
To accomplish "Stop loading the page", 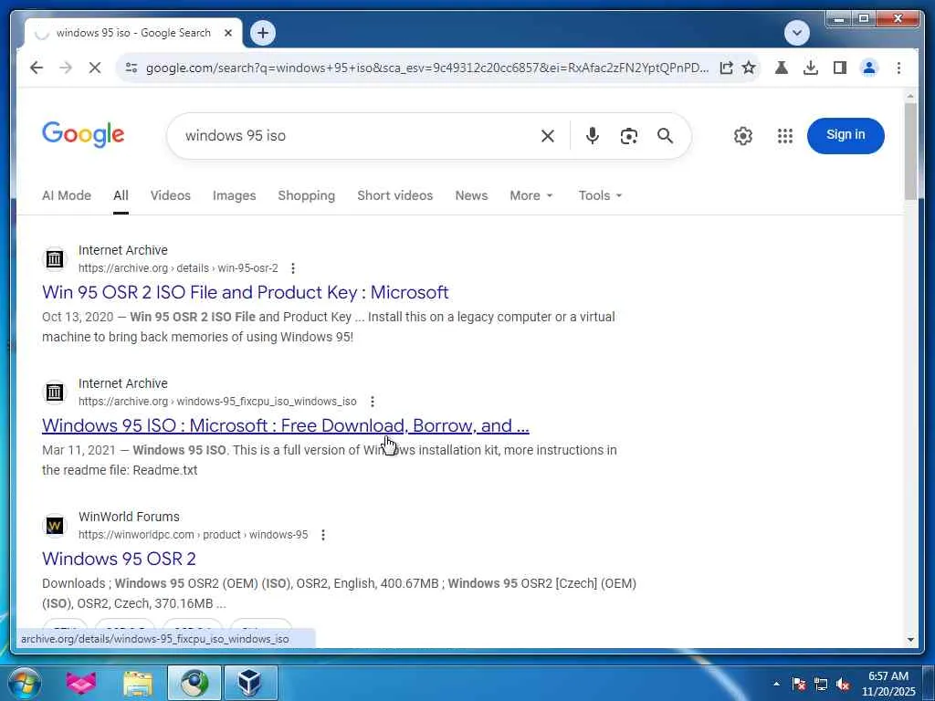I will tap(95, 68).
